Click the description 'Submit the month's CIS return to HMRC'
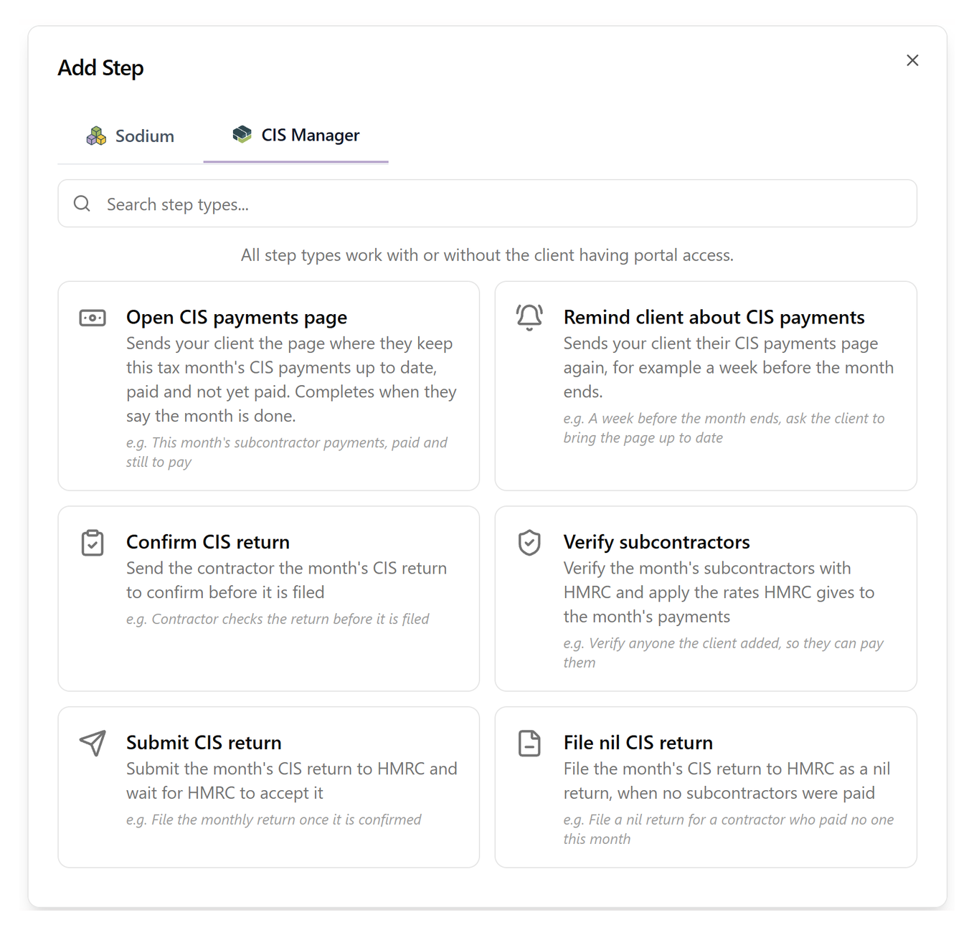This screenshot has width=974, height=930. [x=292, y=781]
